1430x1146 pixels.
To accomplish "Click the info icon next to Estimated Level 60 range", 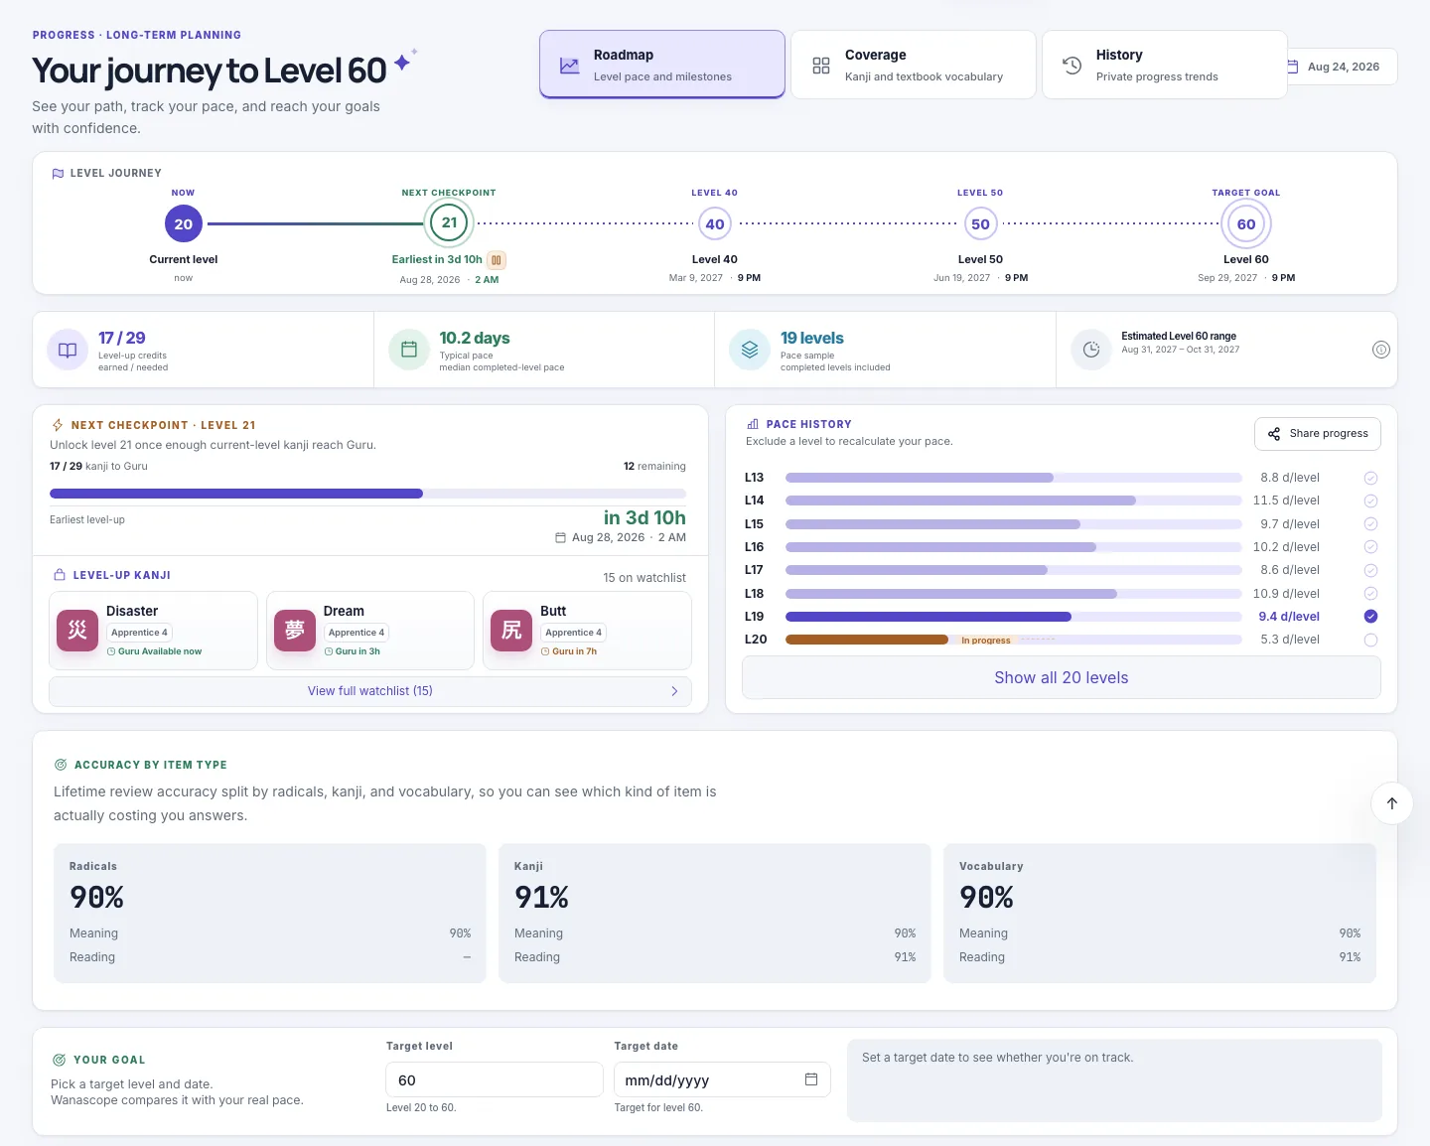I will click(1380, 350).
